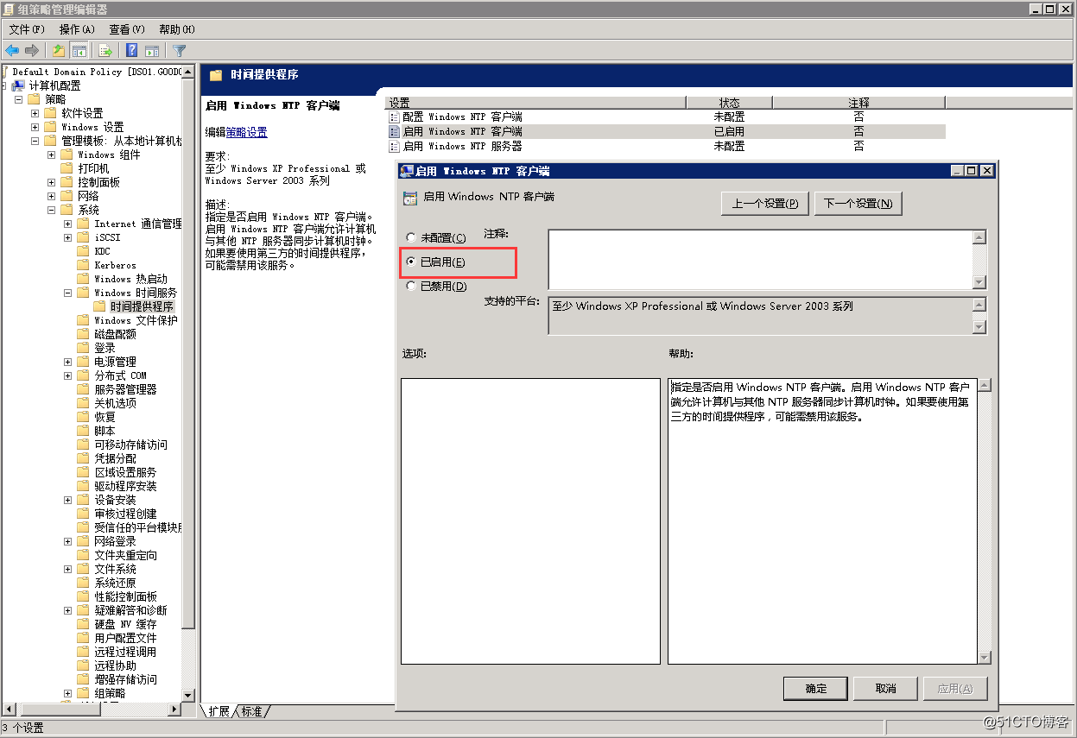Select the 用户配置文件 tree item
The width and height of the screenshot is (1077, 738).
[x=125, y=638]
